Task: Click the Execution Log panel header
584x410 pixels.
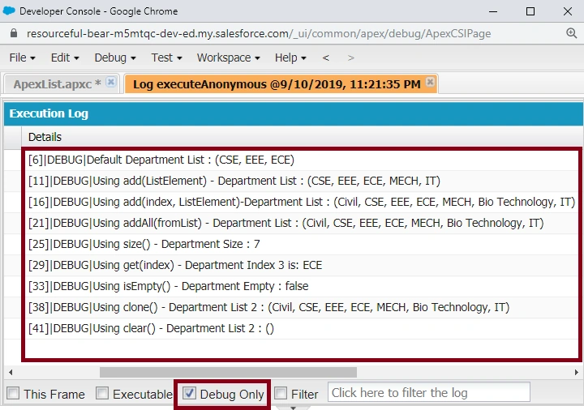Action: click(294, 114)
